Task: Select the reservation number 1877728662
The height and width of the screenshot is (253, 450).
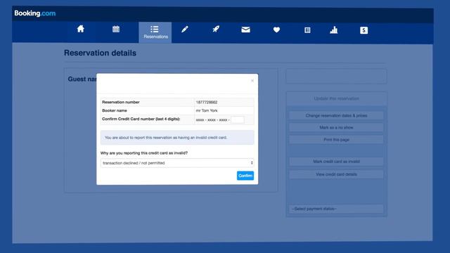Action: pyautogui.click(x=207, y=103)
